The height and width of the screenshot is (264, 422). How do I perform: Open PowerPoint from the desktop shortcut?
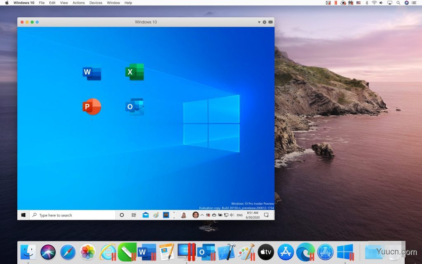pos(91,106)
